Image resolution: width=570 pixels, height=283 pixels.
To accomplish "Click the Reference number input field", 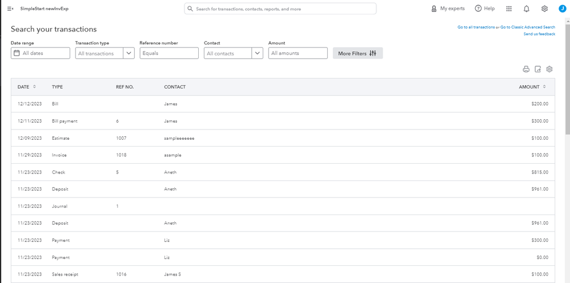I will [x=169, y=53].
